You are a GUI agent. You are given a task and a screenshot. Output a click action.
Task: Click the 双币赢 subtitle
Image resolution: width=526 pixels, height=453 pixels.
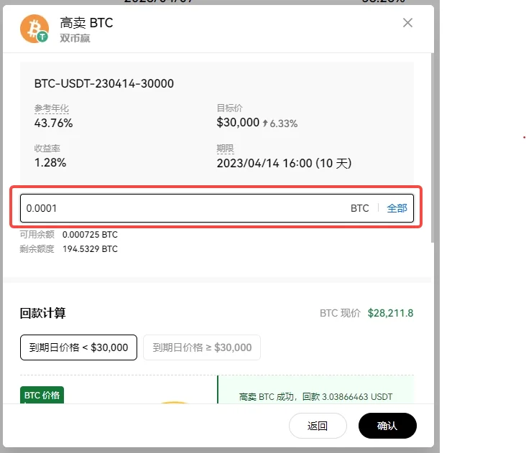coord(75,38)
